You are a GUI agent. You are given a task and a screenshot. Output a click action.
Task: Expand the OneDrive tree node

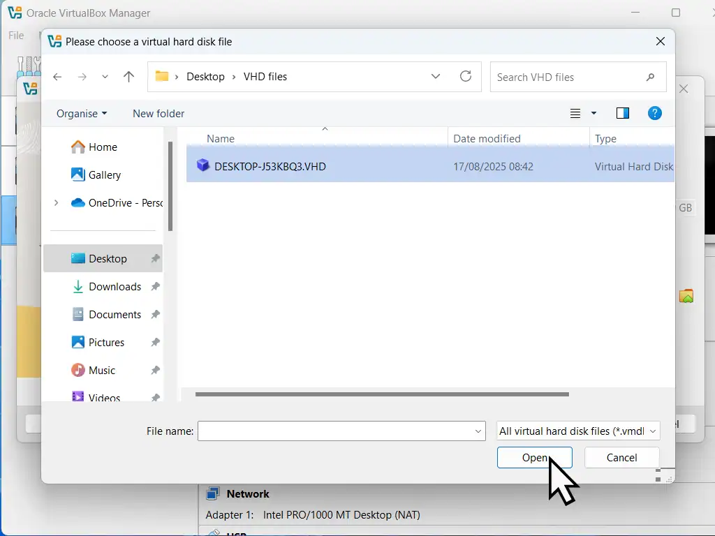click(56, 202)
